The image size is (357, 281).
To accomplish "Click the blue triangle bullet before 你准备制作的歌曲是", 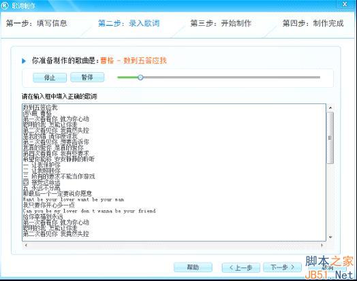I will point(24,61).
